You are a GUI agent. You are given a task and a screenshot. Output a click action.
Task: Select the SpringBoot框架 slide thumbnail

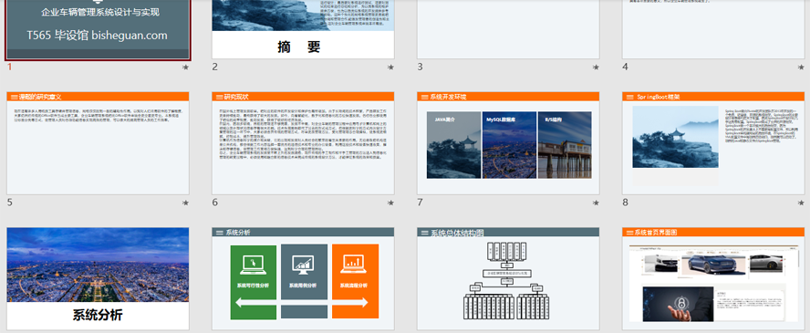pyautogui.click(x=713, y=143)
